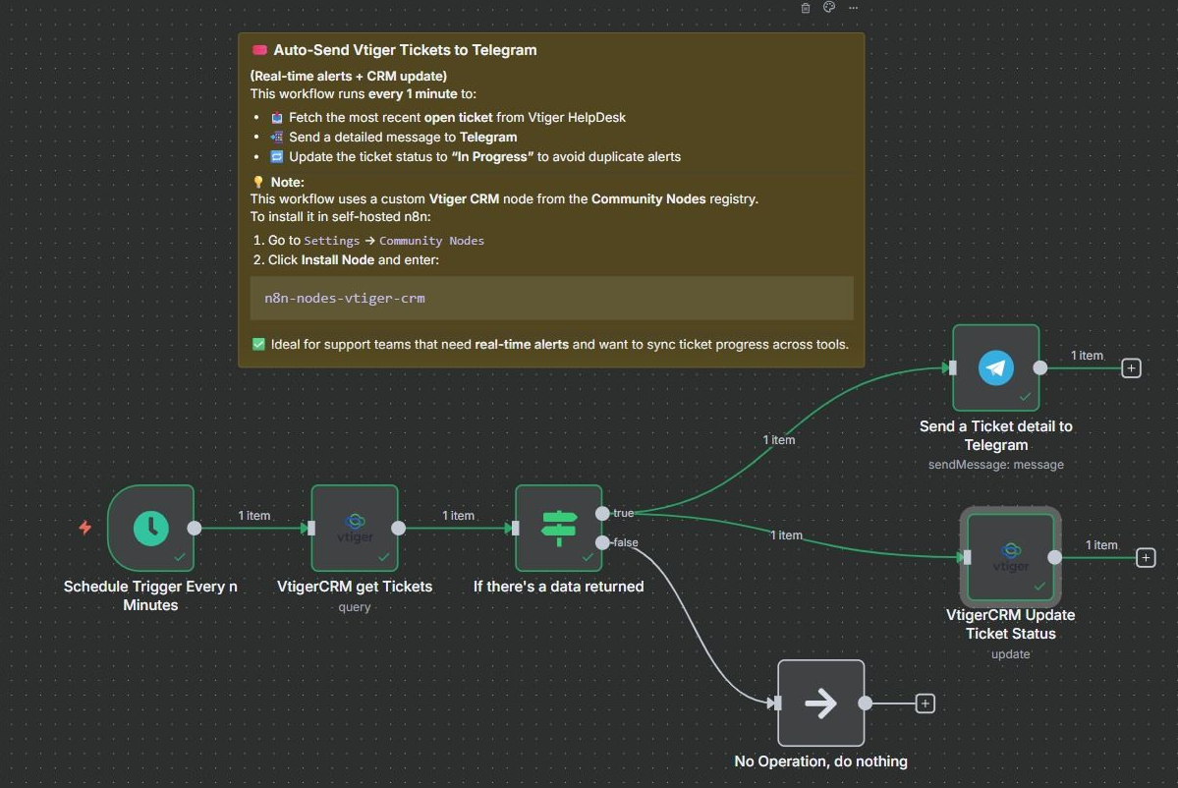The image size is (1178, 788).
Task: Click the Schedule Trigger output connector
Action: coord(195,528)
